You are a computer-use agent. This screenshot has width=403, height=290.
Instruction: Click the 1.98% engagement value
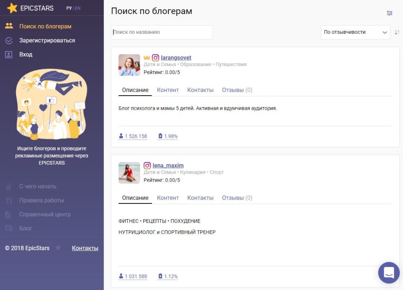click(x=171, y=136)
